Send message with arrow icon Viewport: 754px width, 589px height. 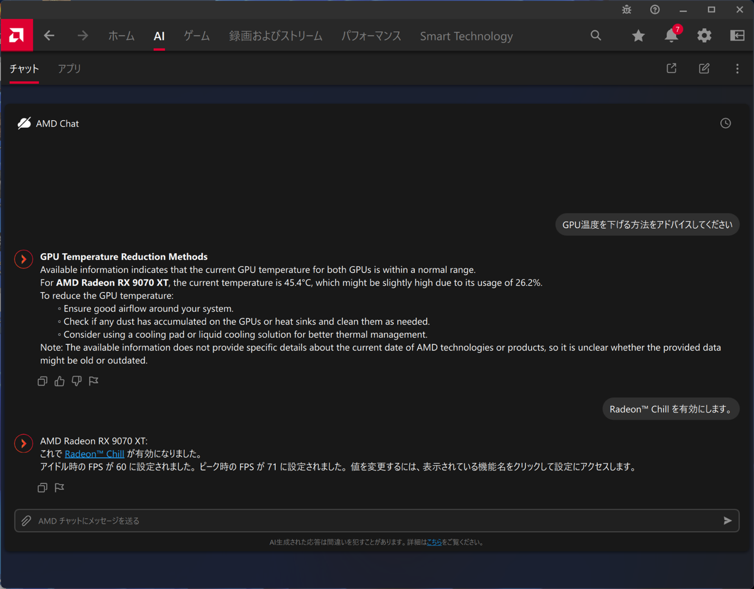[727, 521]
